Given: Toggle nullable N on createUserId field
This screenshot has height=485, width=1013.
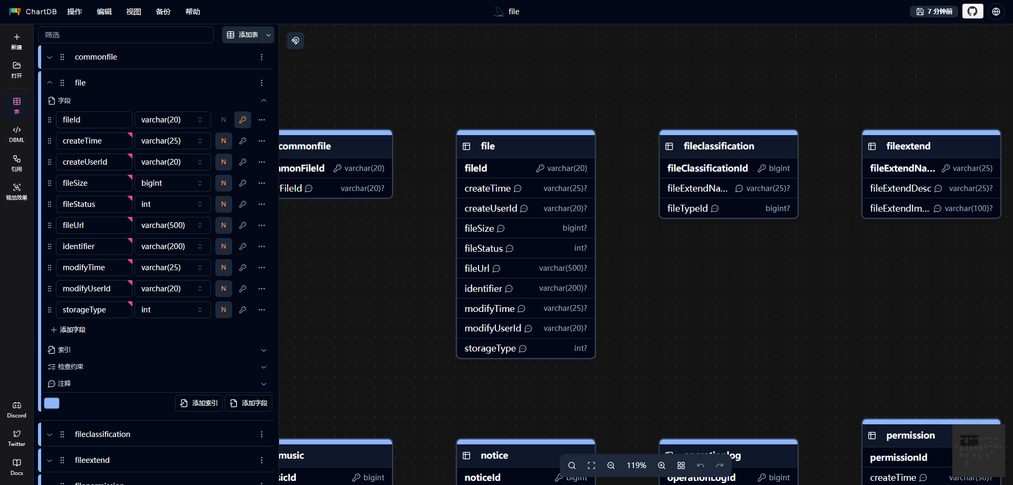Looking at the screenshot, I should tap(224, 162).
